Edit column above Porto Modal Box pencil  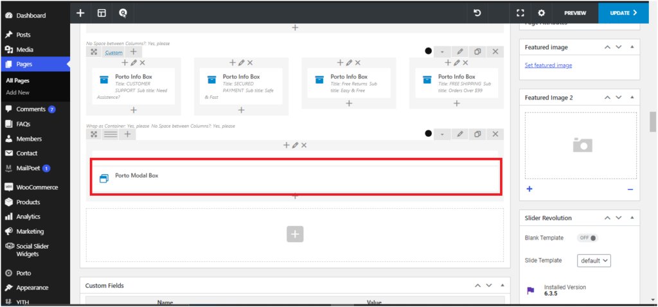tap(295, 145)
